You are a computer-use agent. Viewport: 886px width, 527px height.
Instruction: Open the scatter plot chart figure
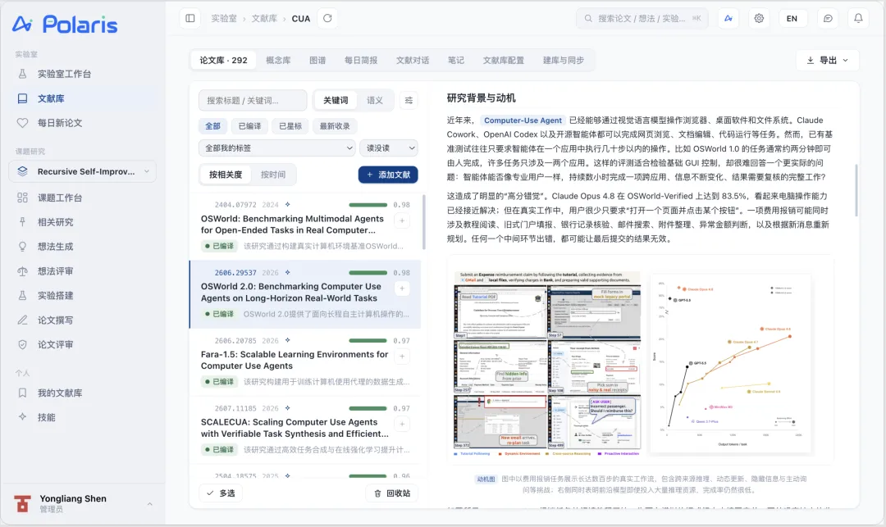(731, 364)
